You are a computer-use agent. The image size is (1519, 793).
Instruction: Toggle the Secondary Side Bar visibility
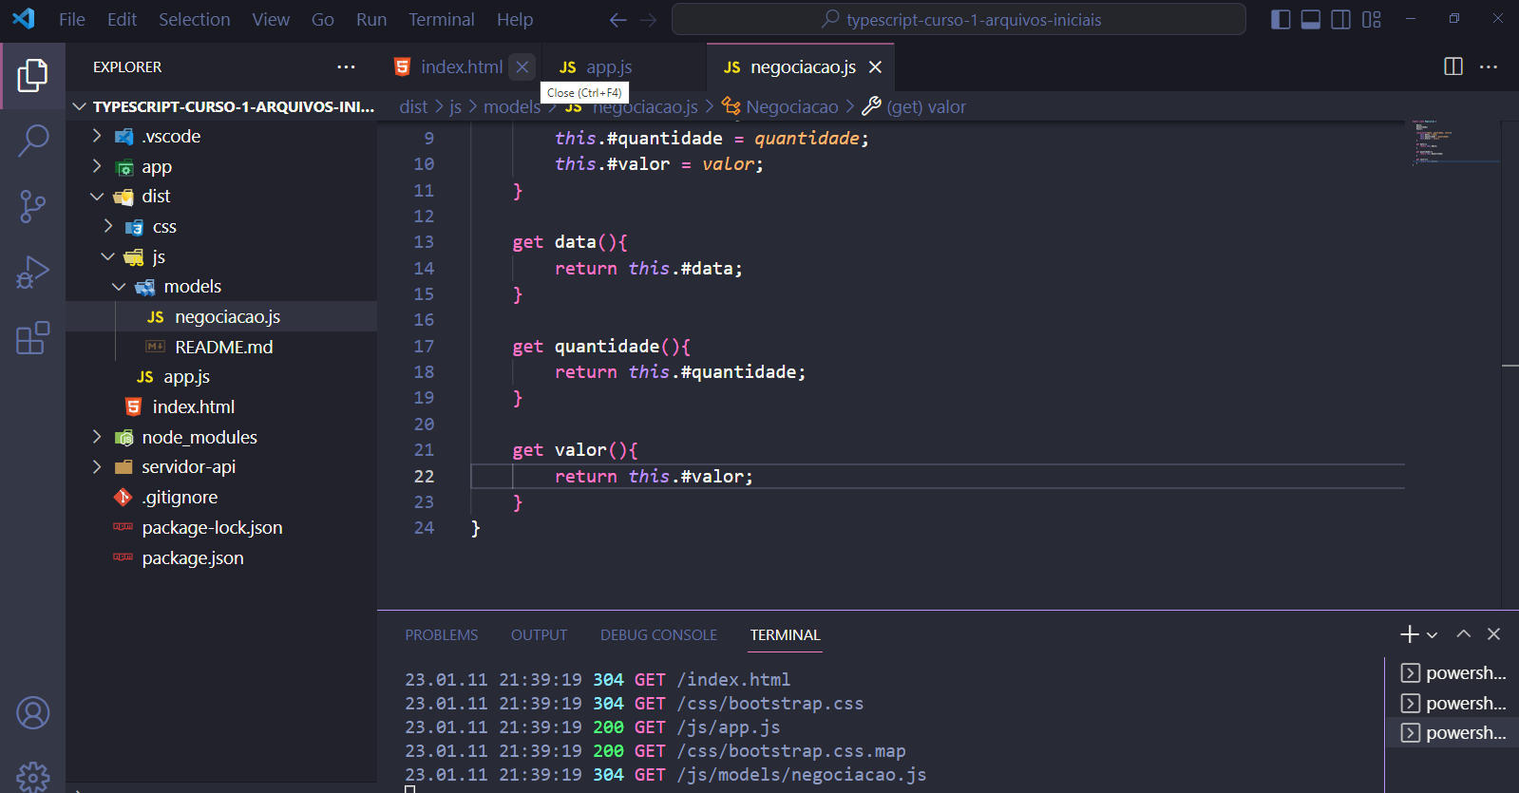click(1341, 19)
